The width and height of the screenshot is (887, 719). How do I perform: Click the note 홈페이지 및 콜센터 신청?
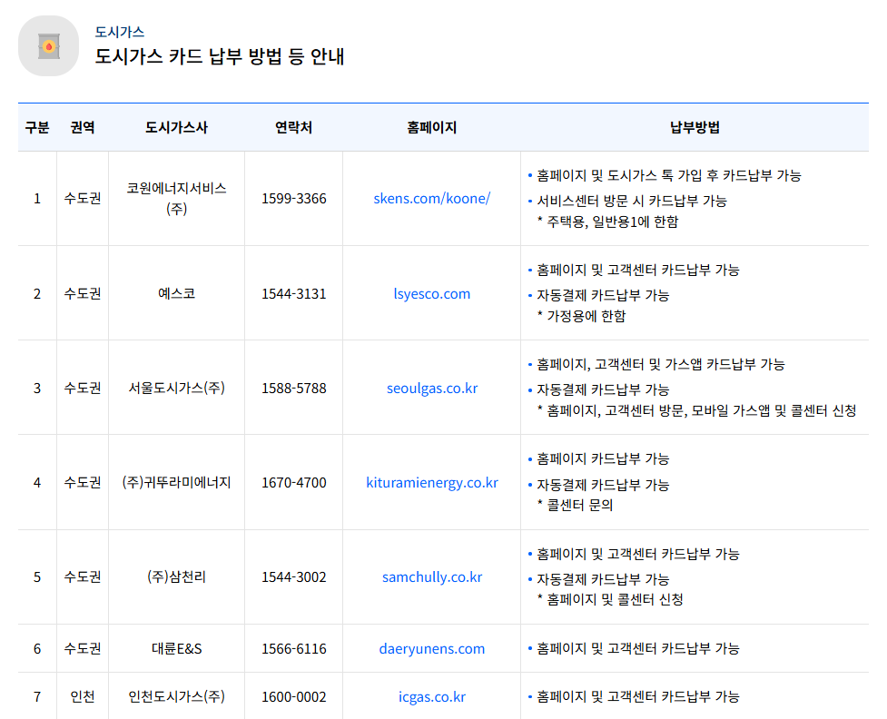610,599
